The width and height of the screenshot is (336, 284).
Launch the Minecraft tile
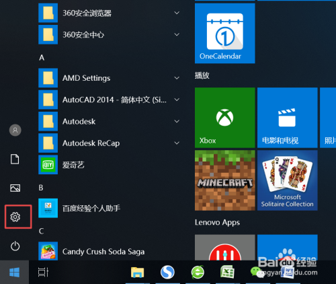pos(225,180)
